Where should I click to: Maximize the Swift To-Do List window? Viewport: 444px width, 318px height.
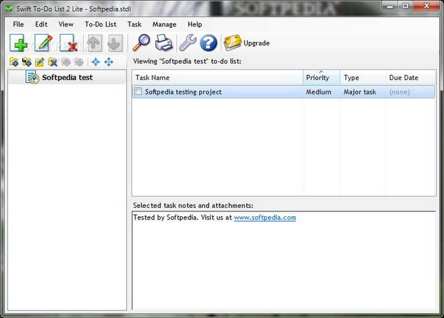(x=406, y=6)
